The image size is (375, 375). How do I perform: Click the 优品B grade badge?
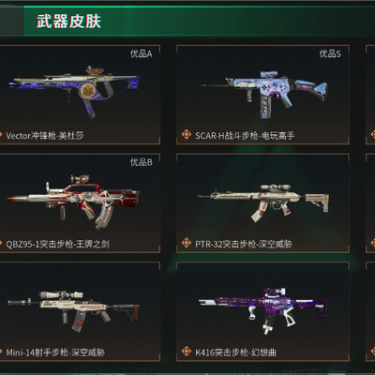pyautogui.click(x=142, y=162)
